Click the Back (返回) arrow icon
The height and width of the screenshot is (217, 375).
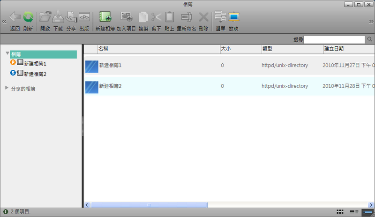[x=15, y=18]
